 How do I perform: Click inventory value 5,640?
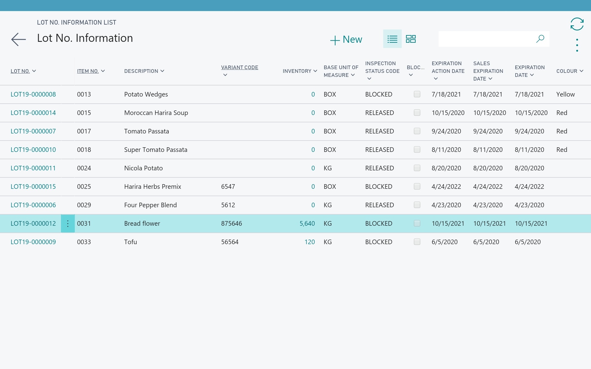(307, 224)
